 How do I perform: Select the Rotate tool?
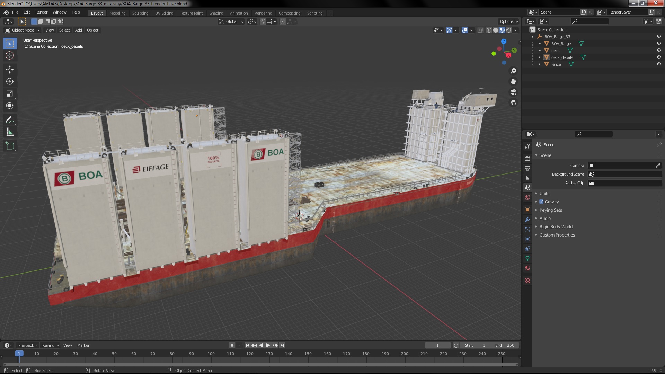tap(10, 82)
